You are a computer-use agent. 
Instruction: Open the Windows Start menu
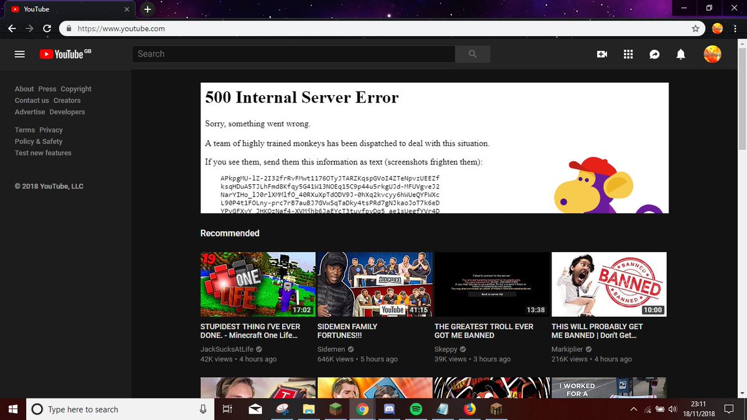pyautogui.click(x=14, y=409)
